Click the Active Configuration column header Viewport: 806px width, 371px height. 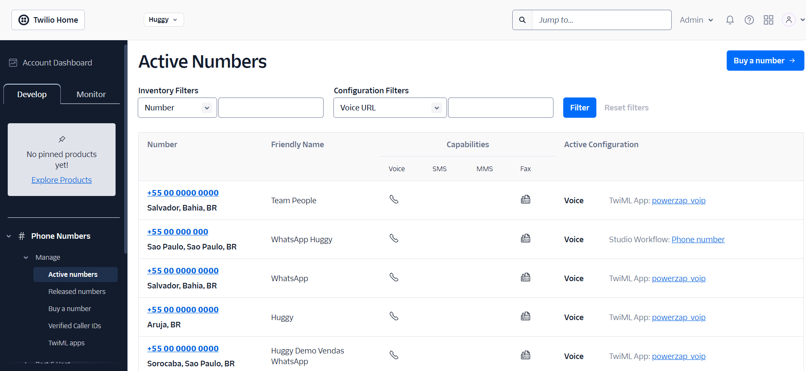click(601, 145)
